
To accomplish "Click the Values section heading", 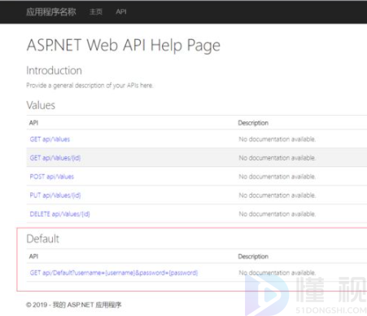I will pyautogui.click(x=41, y=105).
